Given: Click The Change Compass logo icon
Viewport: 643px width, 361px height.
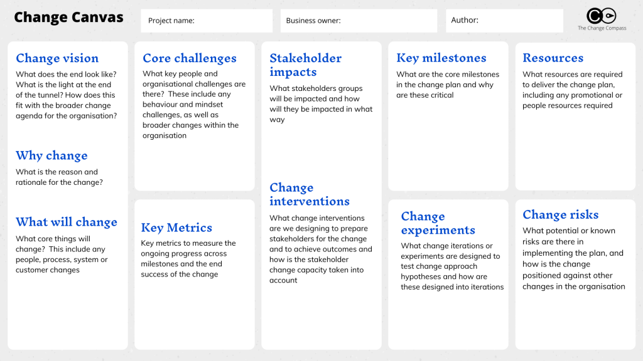Looking at the screenshot, I should point(601,16).
